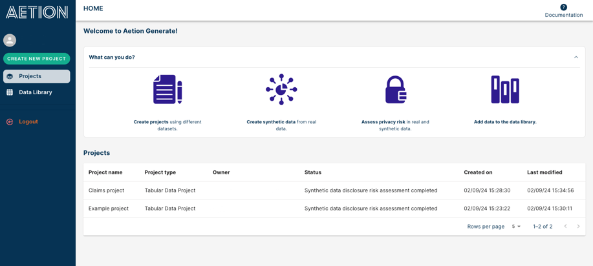Click the Logout icon in sidebar
Screen dimensions: 593x266
click(10, 121)
